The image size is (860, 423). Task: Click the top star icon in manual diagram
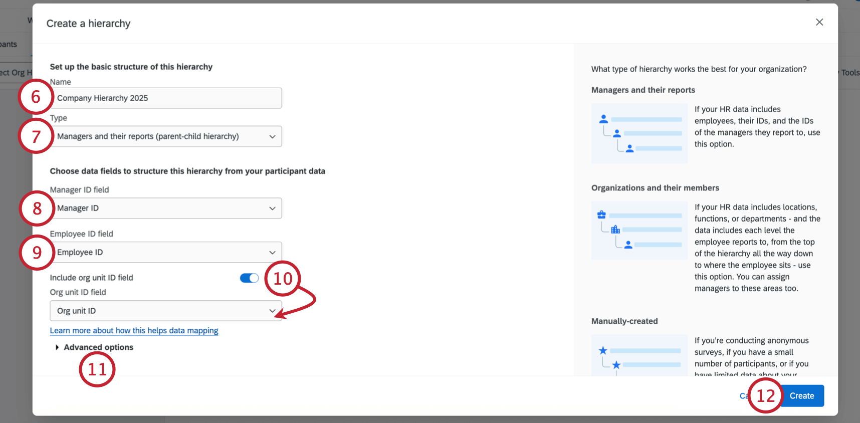[x=603, y=350]
